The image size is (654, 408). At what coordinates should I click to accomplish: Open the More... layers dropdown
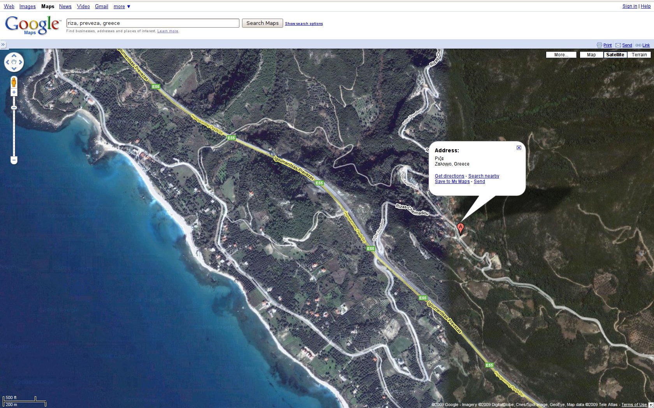pos(561,55)
